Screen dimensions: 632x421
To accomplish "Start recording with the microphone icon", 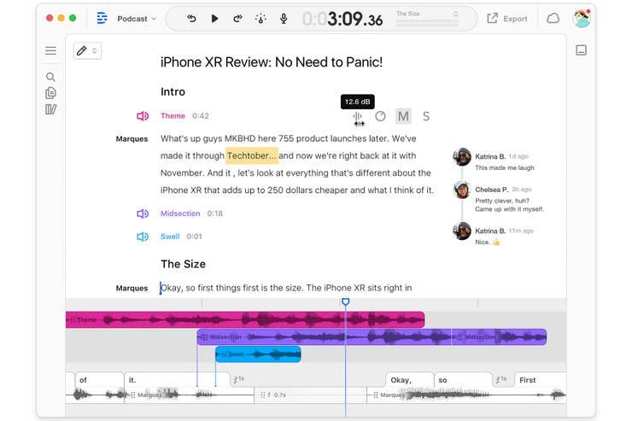I will [x=284, y=19].
